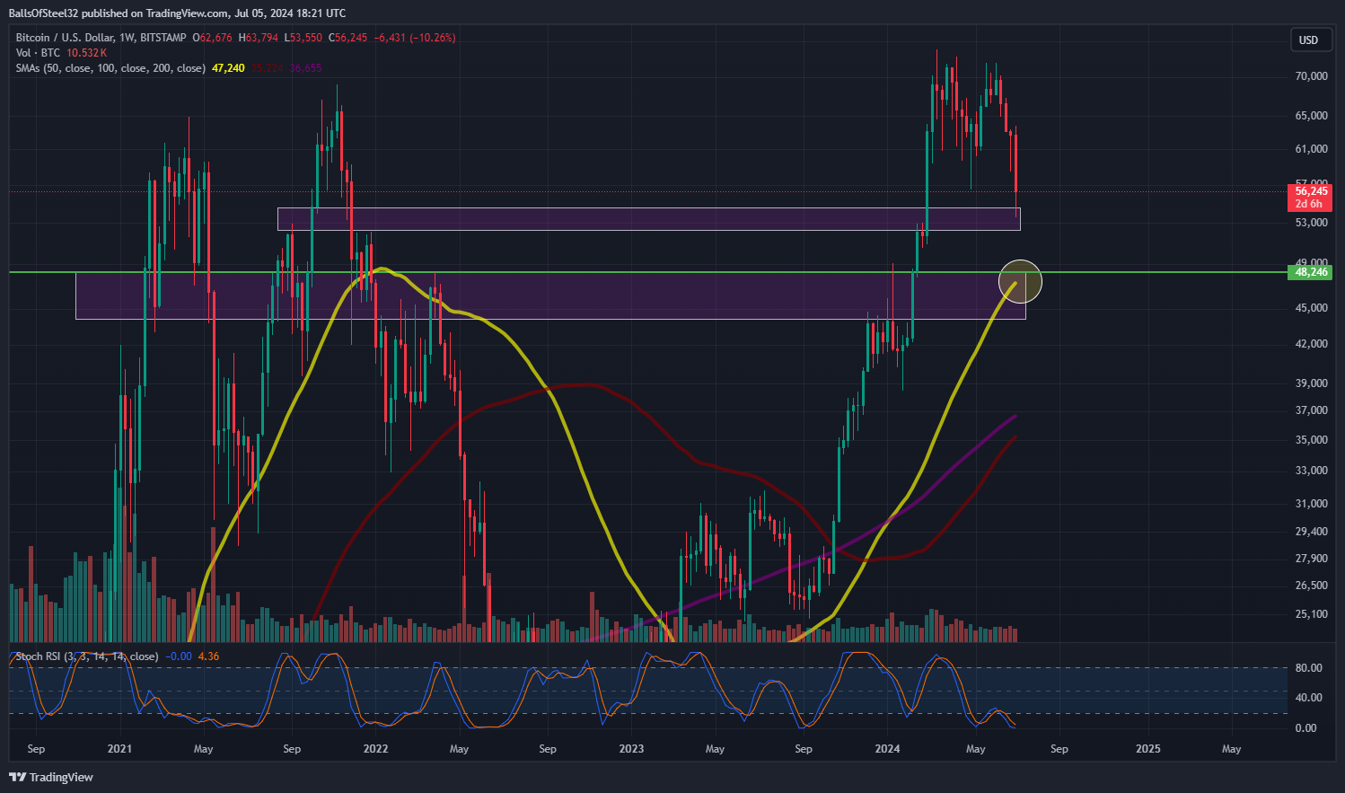Click the BITSTAMP exchange label
The height and width of the screenshot is (793, 1345).
[163, 38]
